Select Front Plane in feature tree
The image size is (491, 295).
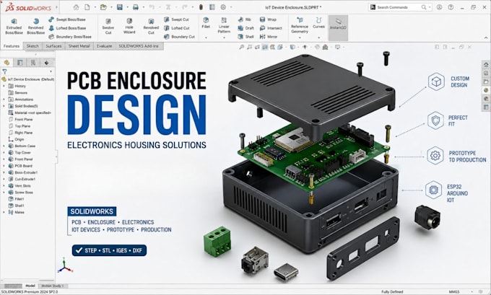pos(21,119)
